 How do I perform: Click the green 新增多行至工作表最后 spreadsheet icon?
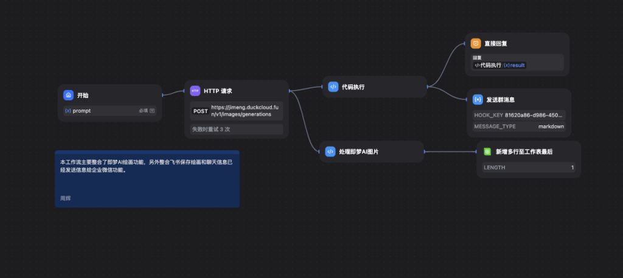click(487, 151)
